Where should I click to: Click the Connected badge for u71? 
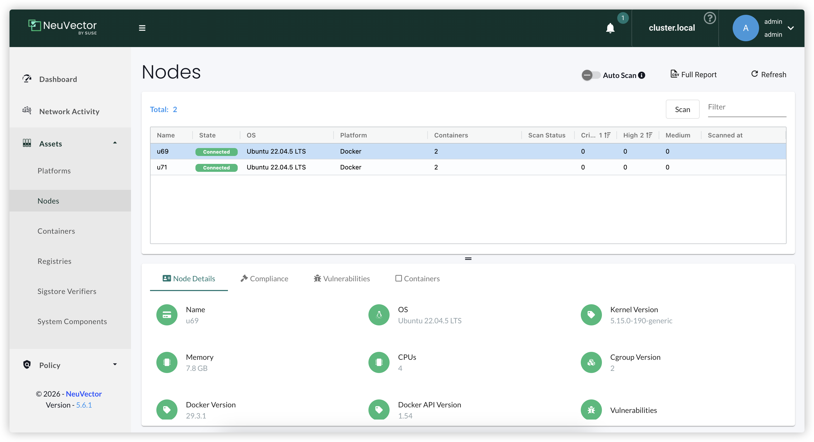217,168
